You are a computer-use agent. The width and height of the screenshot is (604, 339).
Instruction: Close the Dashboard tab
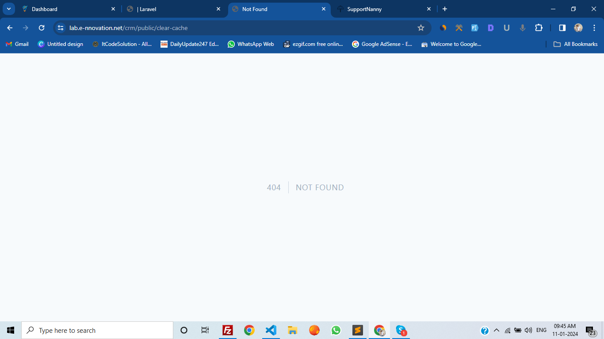113,9
